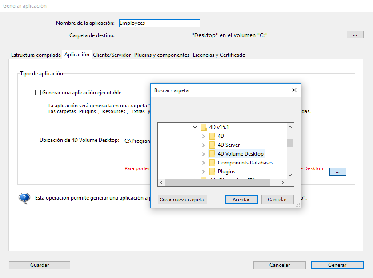Click the Crear nueva carpeta button

(182, 200)
